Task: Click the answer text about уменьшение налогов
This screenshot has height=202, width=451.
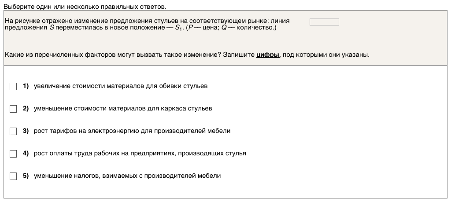Action: pyautogui.click(x=127, y=176)
